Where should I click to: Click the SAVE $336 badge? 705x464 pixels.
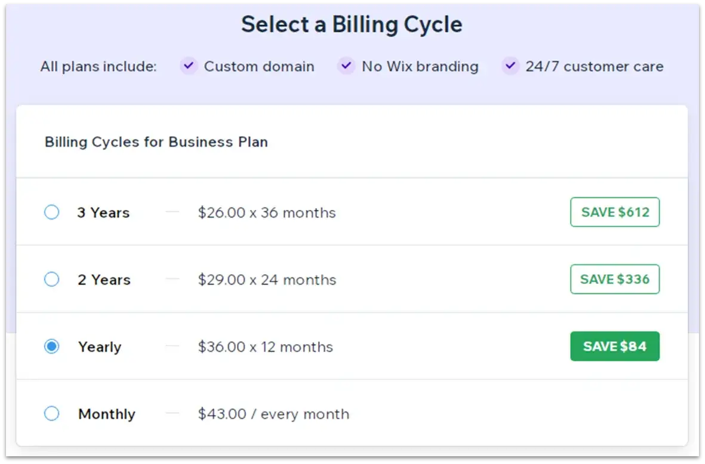(615, 279)
